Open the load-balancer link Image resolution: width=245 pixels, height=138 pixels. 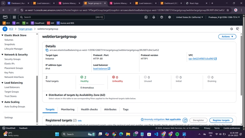click(102, 69)
